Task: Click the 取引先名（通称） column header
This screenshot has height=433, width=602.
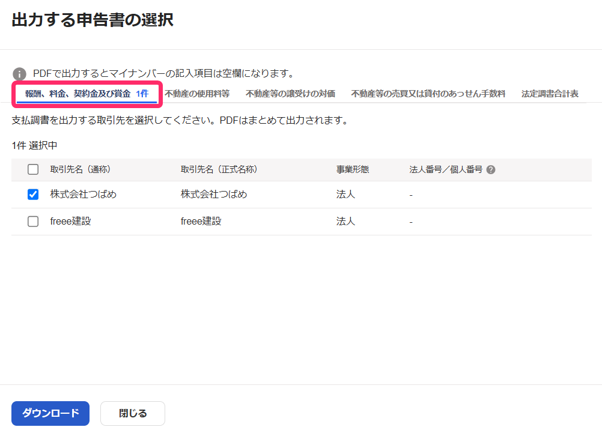Action: click(81, 169)
